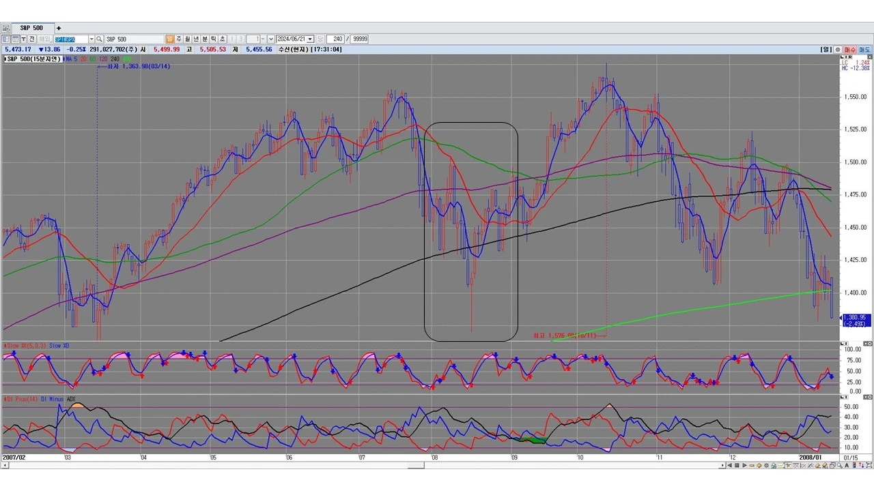Click the Slow %D indicator label
Image resolution: width=874 pixels, height=491 pixels.
(x=59, y=346)
